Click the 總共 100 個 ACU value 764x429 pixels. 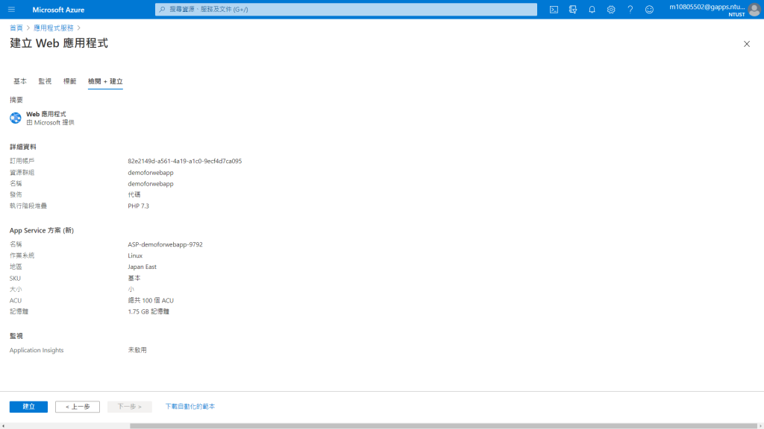151,301
